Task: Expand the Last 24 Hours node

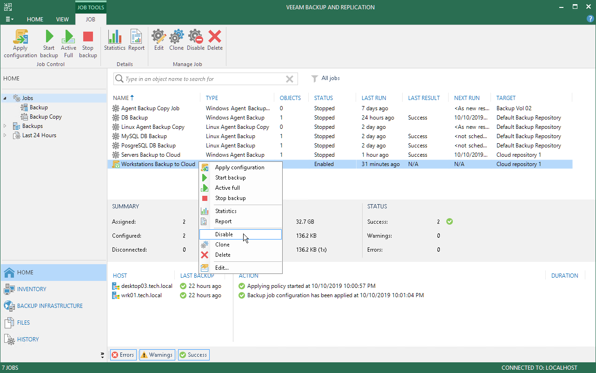Action: click(5, 135)
